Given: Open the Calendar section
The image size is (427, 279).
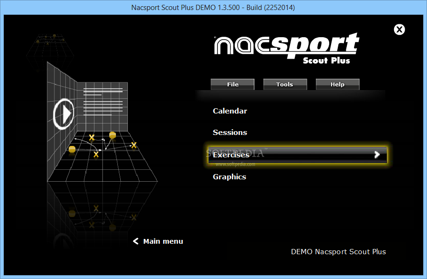Looking at the screenshot, I should coord(230,111).
